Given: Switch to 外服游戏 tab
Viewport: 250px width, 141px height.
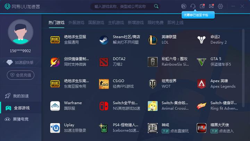Looking at the screenshot, I should [76, 23].
